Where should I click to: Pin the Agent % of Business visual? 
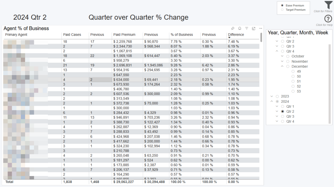point(233,29)
